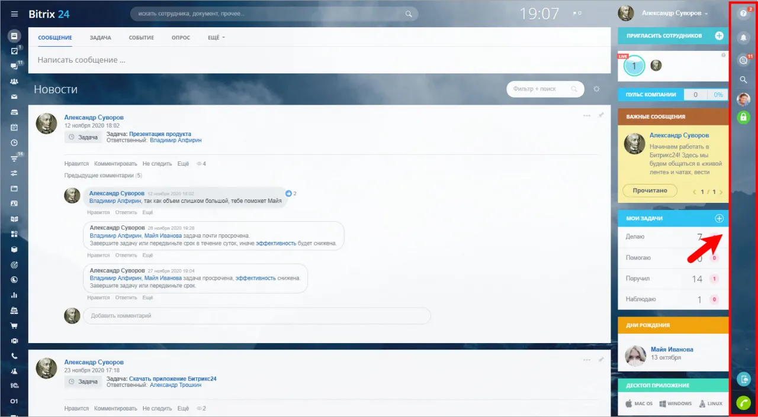Open the workgroups people icon in left sidebar
This screenshot has width=758, height=417.
pyautogui.click(x=14, y=82)
